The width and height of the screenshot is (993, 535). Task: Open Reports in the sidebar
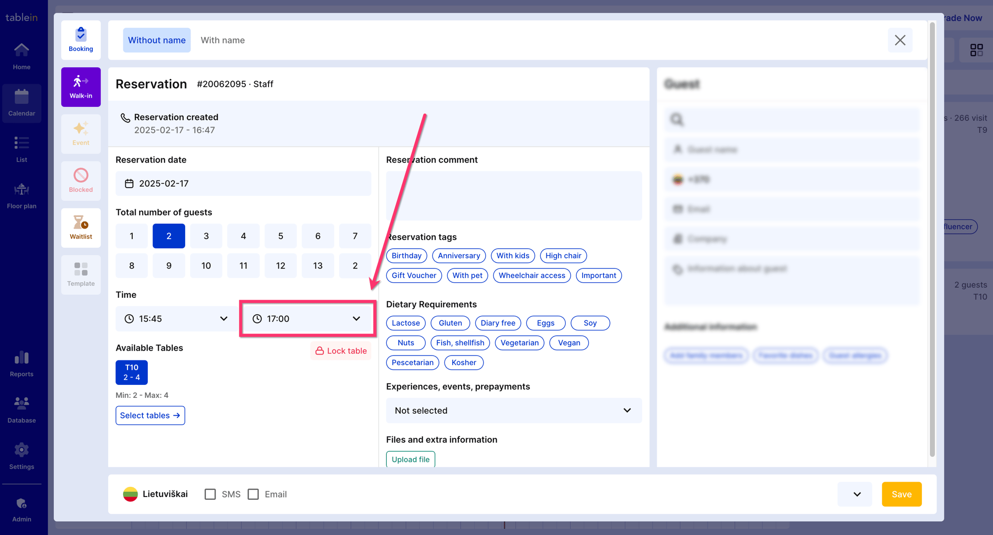tap(22, 364)
